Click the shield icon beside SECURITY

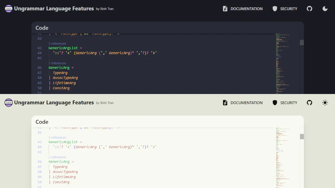point(275,9)
